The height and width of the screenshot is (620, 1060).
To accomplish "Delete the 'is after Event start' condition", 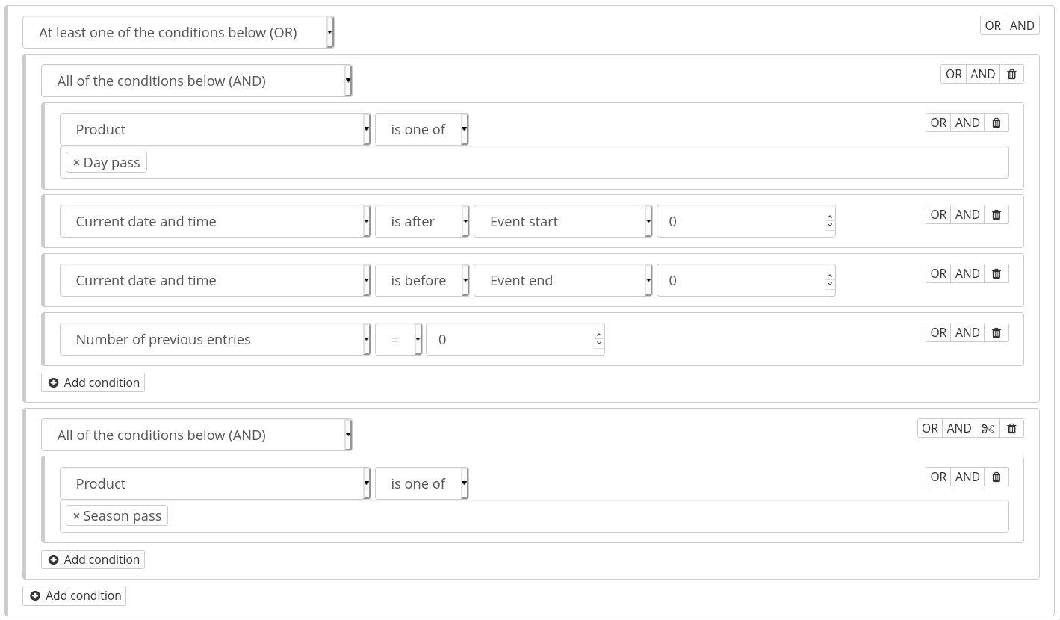I will click(997, 214).
